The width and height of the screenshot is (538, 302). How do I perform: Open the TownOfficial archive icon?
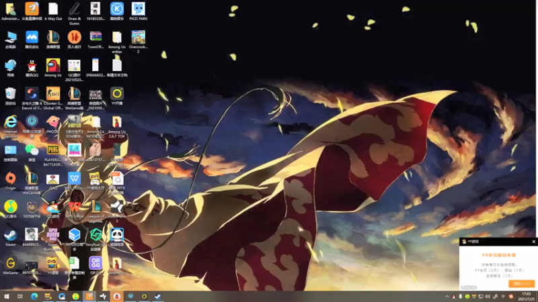95,40
